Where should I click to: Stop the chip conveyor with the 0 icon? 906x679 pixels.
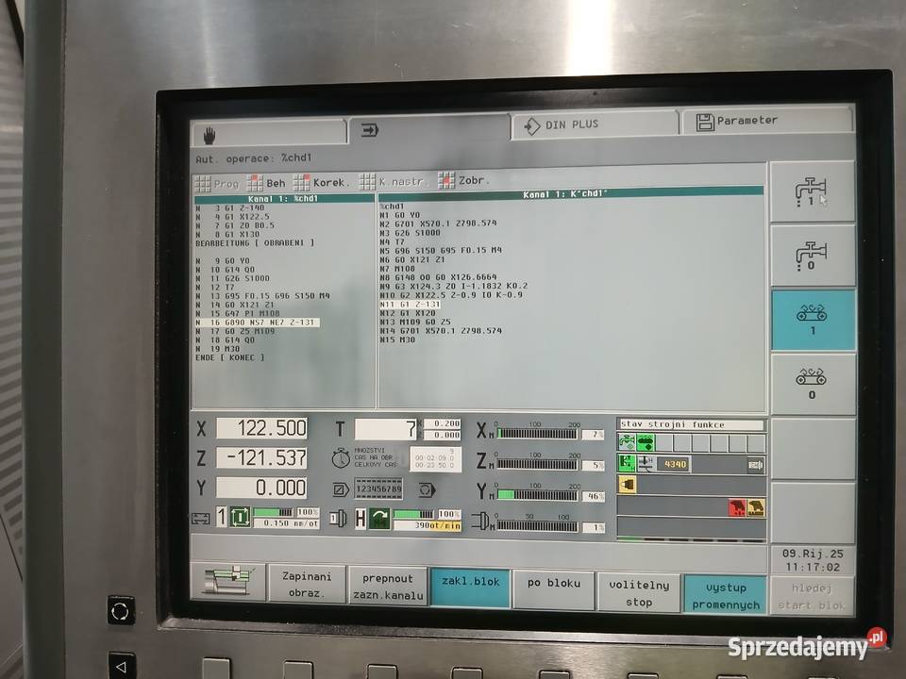814,381
